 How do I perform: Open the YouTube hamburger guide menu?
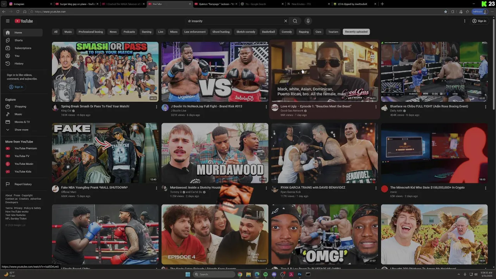(7, 21)
